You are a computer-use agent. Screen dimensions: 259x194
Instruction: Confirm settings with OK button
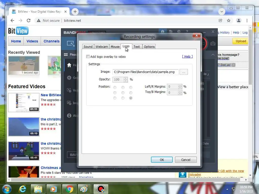162,160
